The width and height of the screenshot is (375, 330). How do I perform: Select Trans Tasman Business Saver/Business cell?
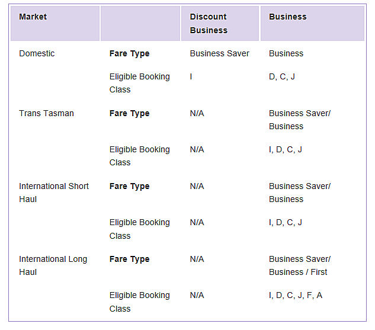[300, 120]
